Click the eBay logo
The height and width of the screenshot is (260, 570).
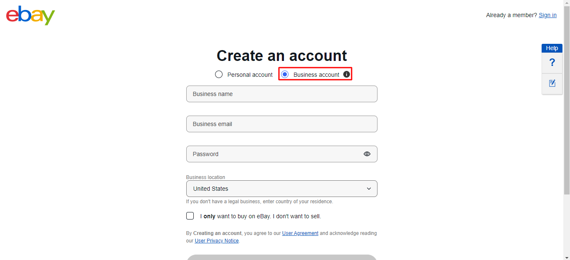point(30,15)
